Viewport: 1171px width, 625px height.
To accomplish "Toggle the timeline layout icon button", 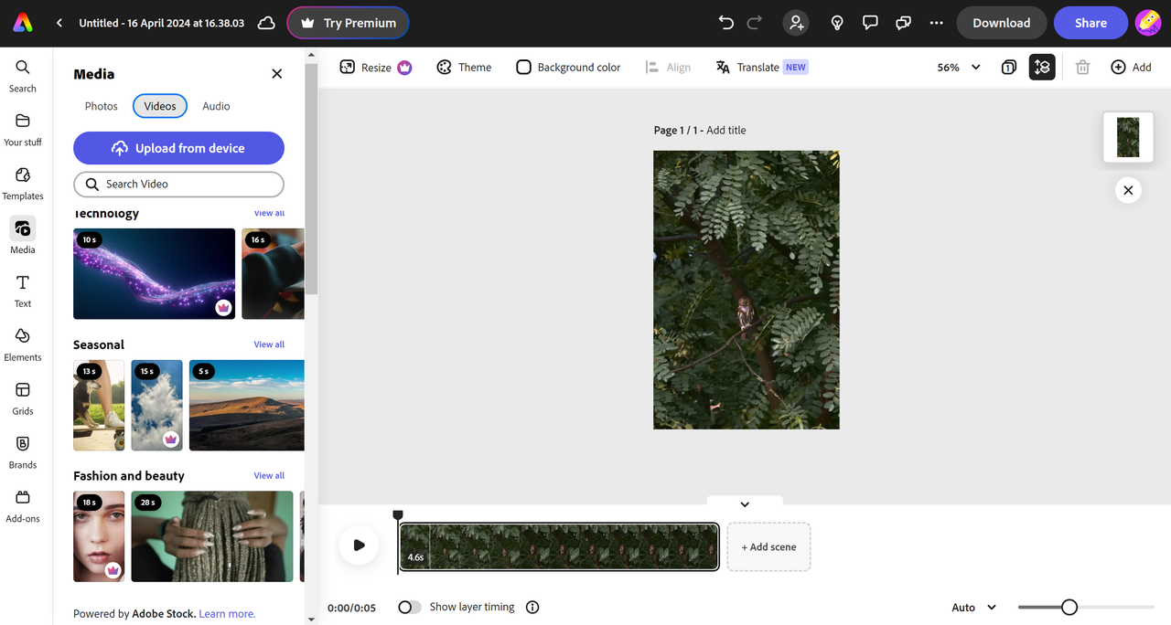I will coord(1041,68).
